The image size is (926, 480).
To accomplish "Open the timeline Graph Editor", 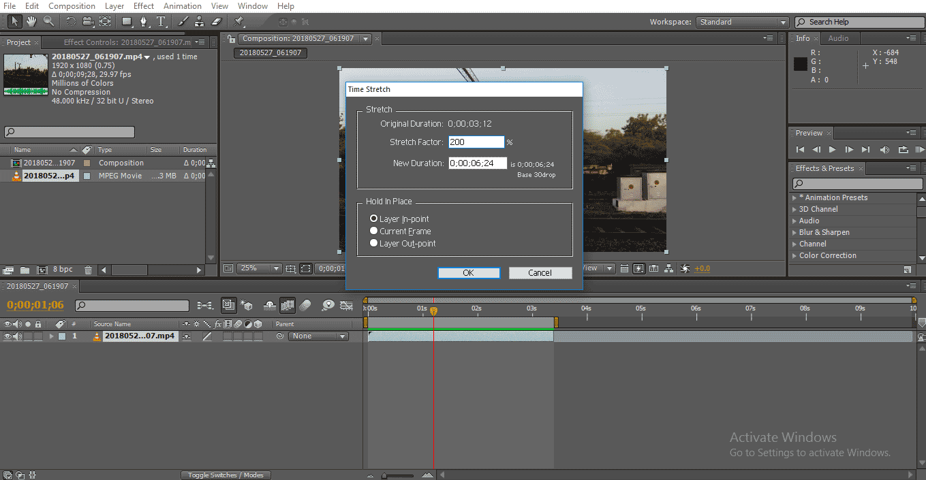I will [346, 306].
